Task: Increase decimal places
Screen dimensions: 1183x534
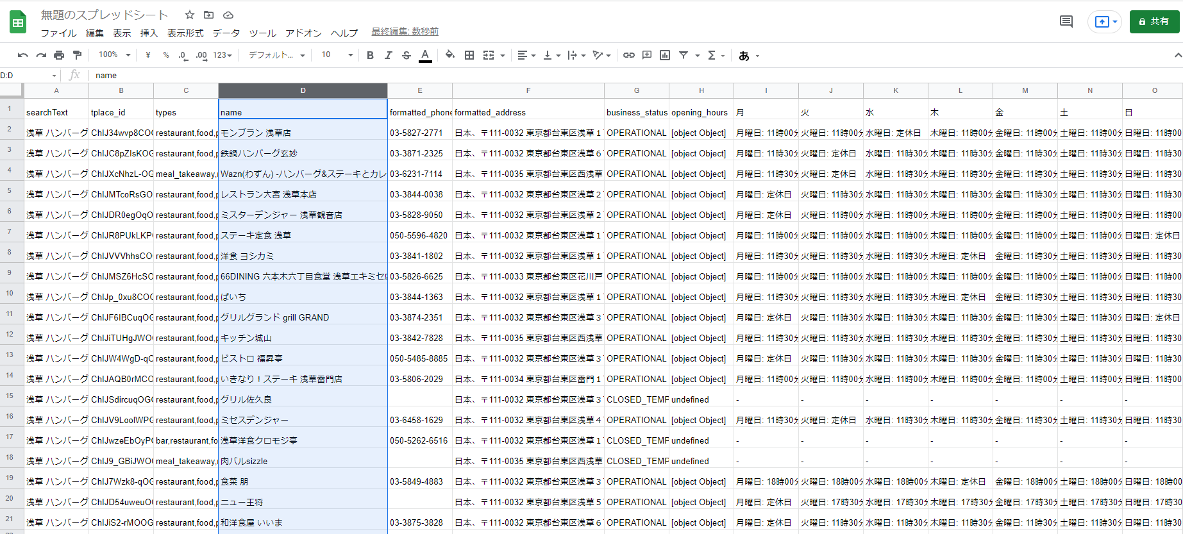Action: [201, 55]
